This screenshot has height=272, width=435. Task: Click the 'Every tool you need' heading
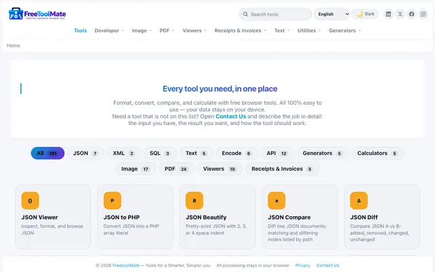220,89
